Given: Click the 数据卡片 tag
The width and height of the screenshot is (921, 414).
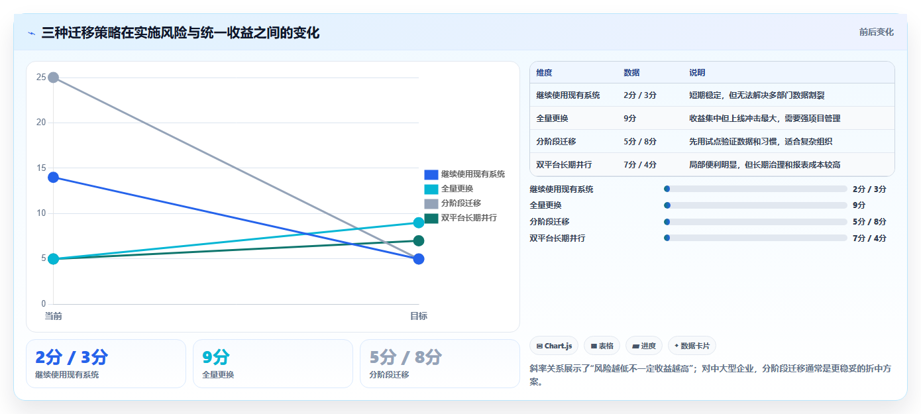Looking at the screenshot, I should pos(692,346).
